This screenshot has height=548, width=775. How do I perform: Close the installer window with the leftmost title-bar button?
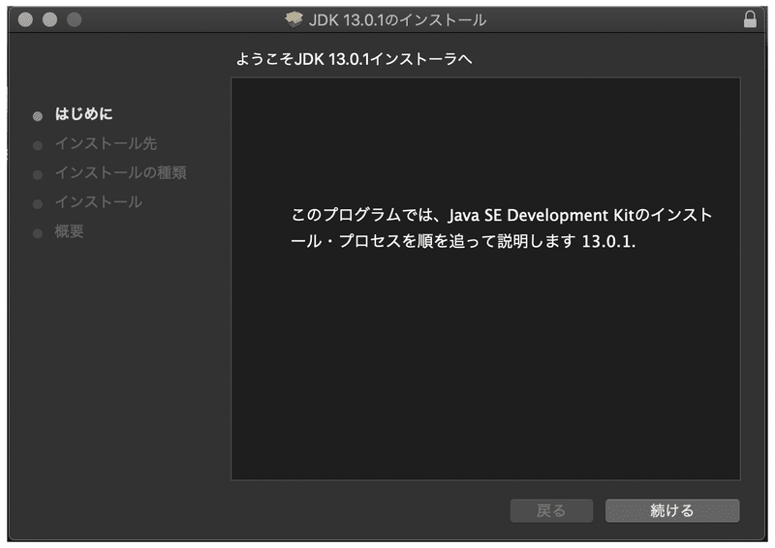25,19
